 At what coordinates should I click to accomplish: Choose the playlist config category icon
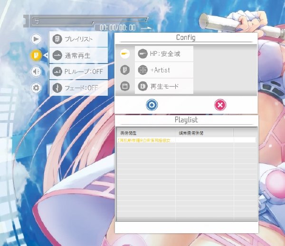(125, 70)
